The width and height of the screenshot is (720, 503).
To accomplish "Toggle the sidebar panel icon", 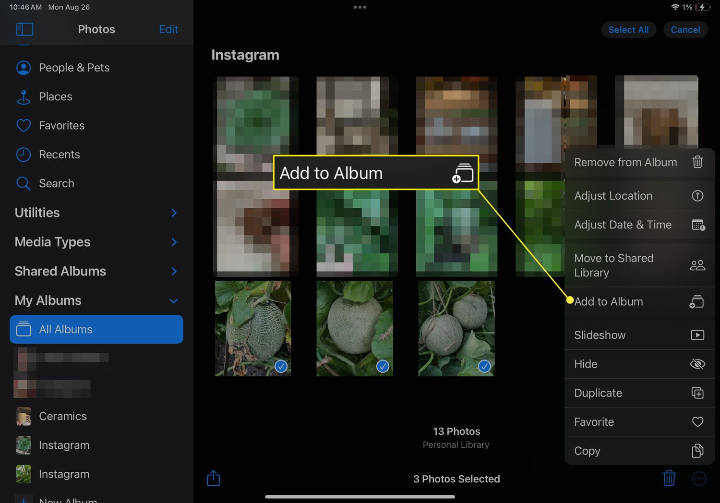I will point(24,29).
